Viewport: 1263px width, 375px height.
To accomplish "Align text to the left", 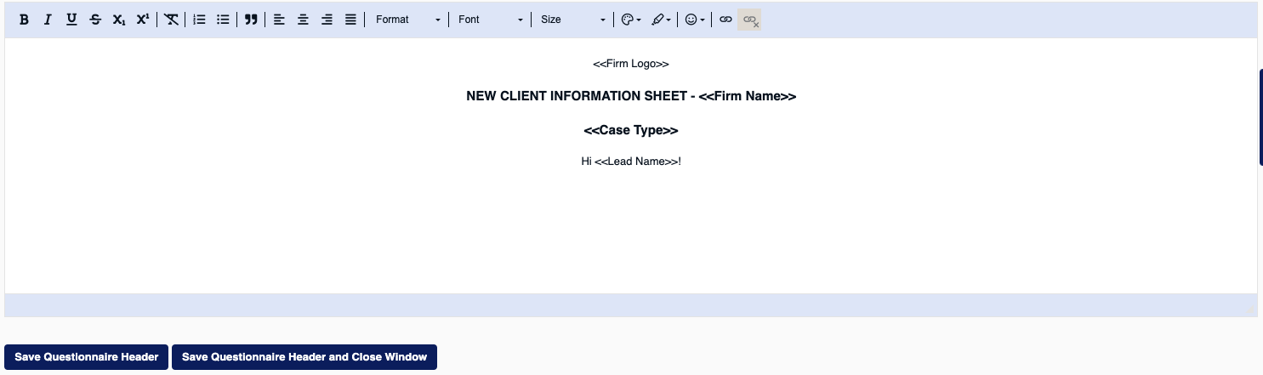I will point(279,20).
